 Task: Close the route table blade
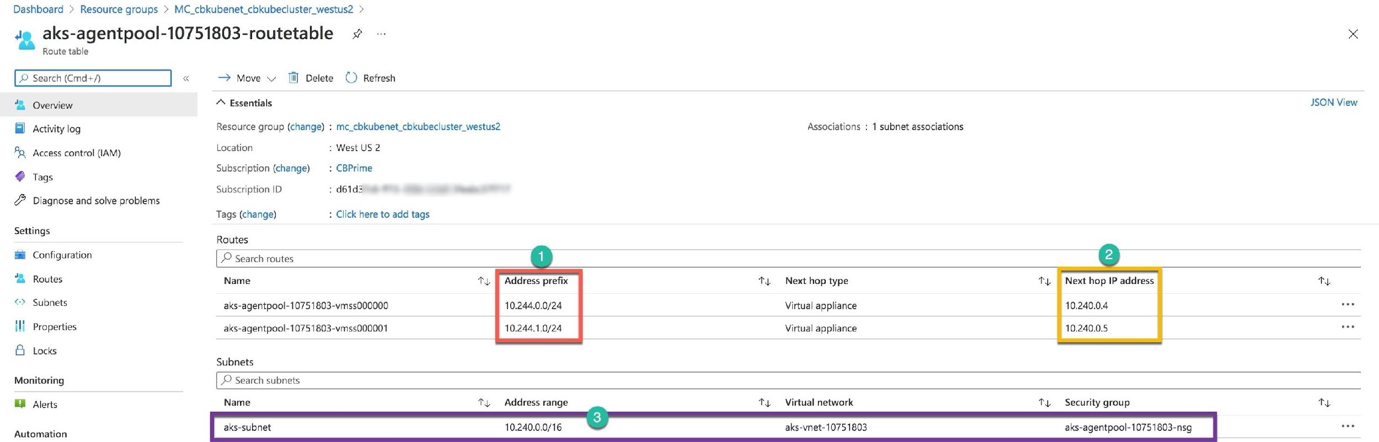click(1353, 34)
